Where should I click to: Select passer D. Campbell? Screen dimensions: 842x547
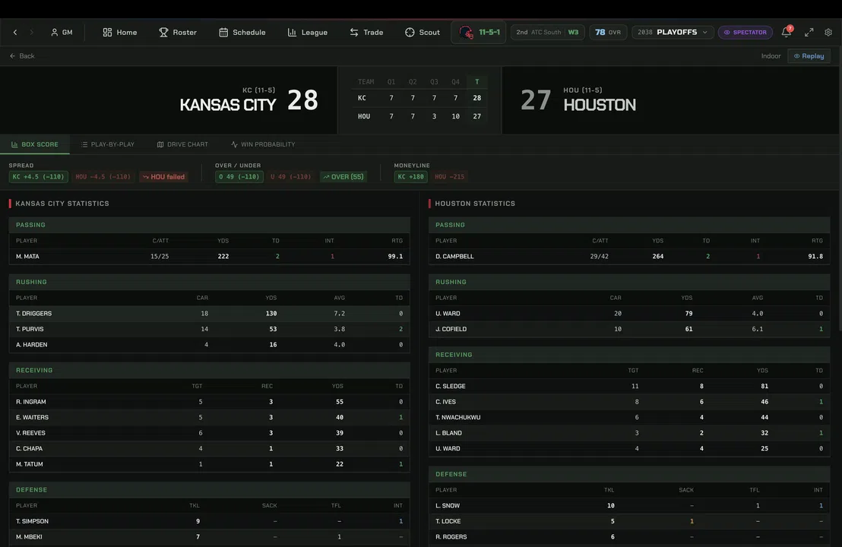point(629,256)
